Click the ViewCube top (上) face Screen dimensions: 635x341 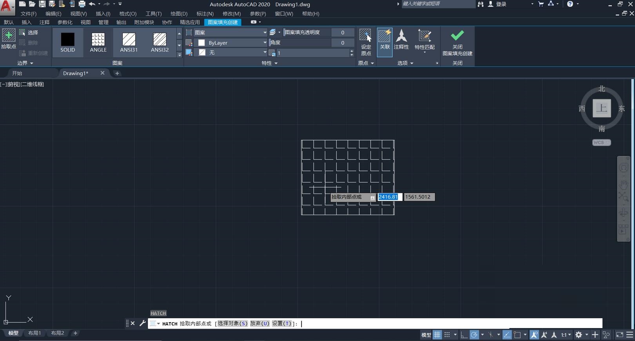[601, 108]
